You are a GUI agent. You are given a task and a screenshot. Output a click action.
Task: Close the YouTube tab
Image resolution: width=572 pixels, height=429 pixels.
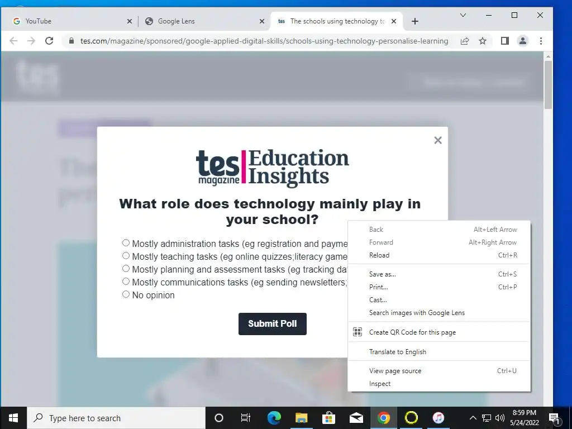click(x=130, y=21)
